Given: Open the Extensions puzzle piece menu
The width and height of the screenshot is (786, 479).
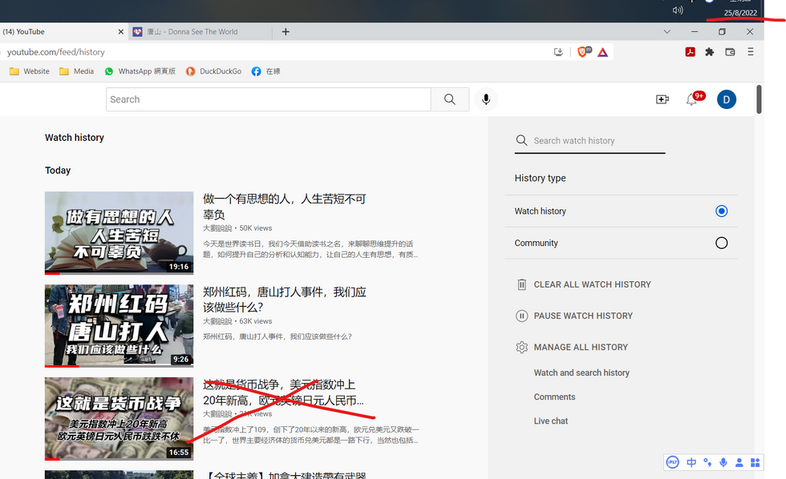Looking at the screenshot, I should 709,51.
